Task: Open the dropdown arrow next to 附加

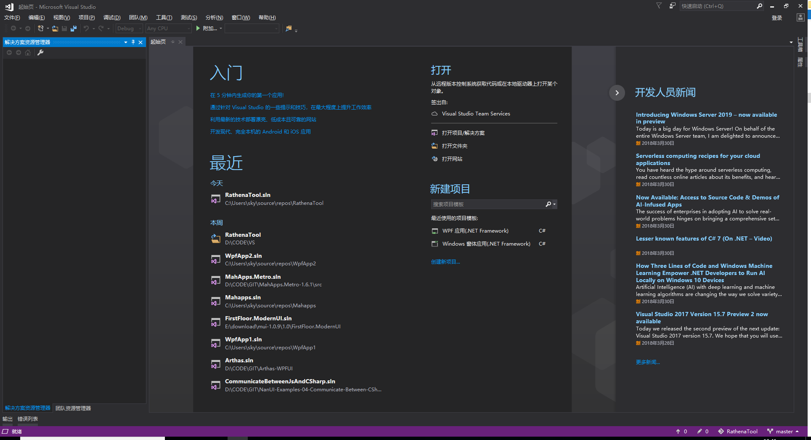Action: (x=221, y=29)
